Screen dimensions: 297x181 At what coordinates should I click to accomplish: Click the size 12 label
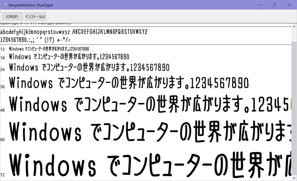[x=2, y=50]
